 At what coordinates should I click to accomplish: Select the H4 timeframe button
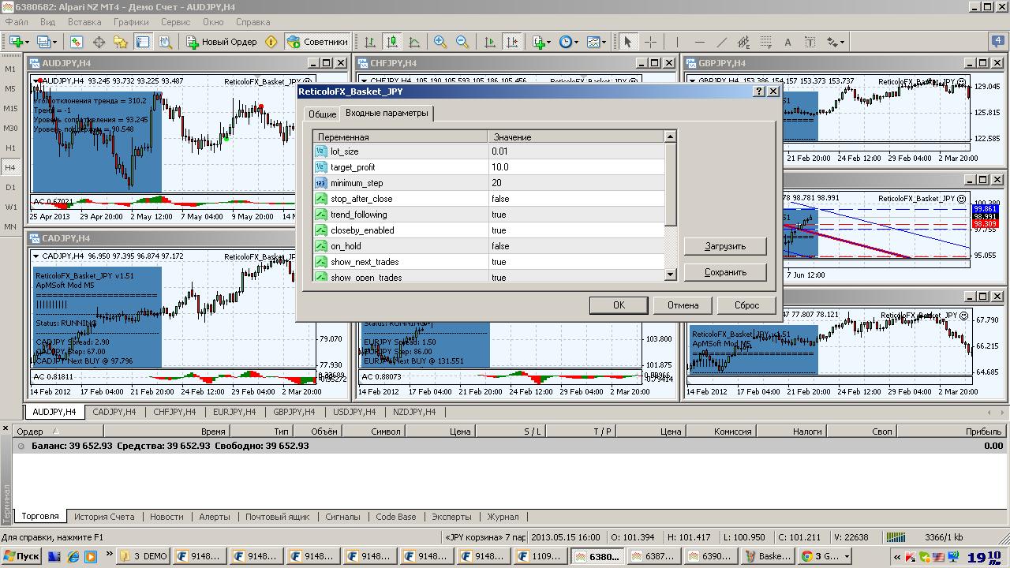10,167
